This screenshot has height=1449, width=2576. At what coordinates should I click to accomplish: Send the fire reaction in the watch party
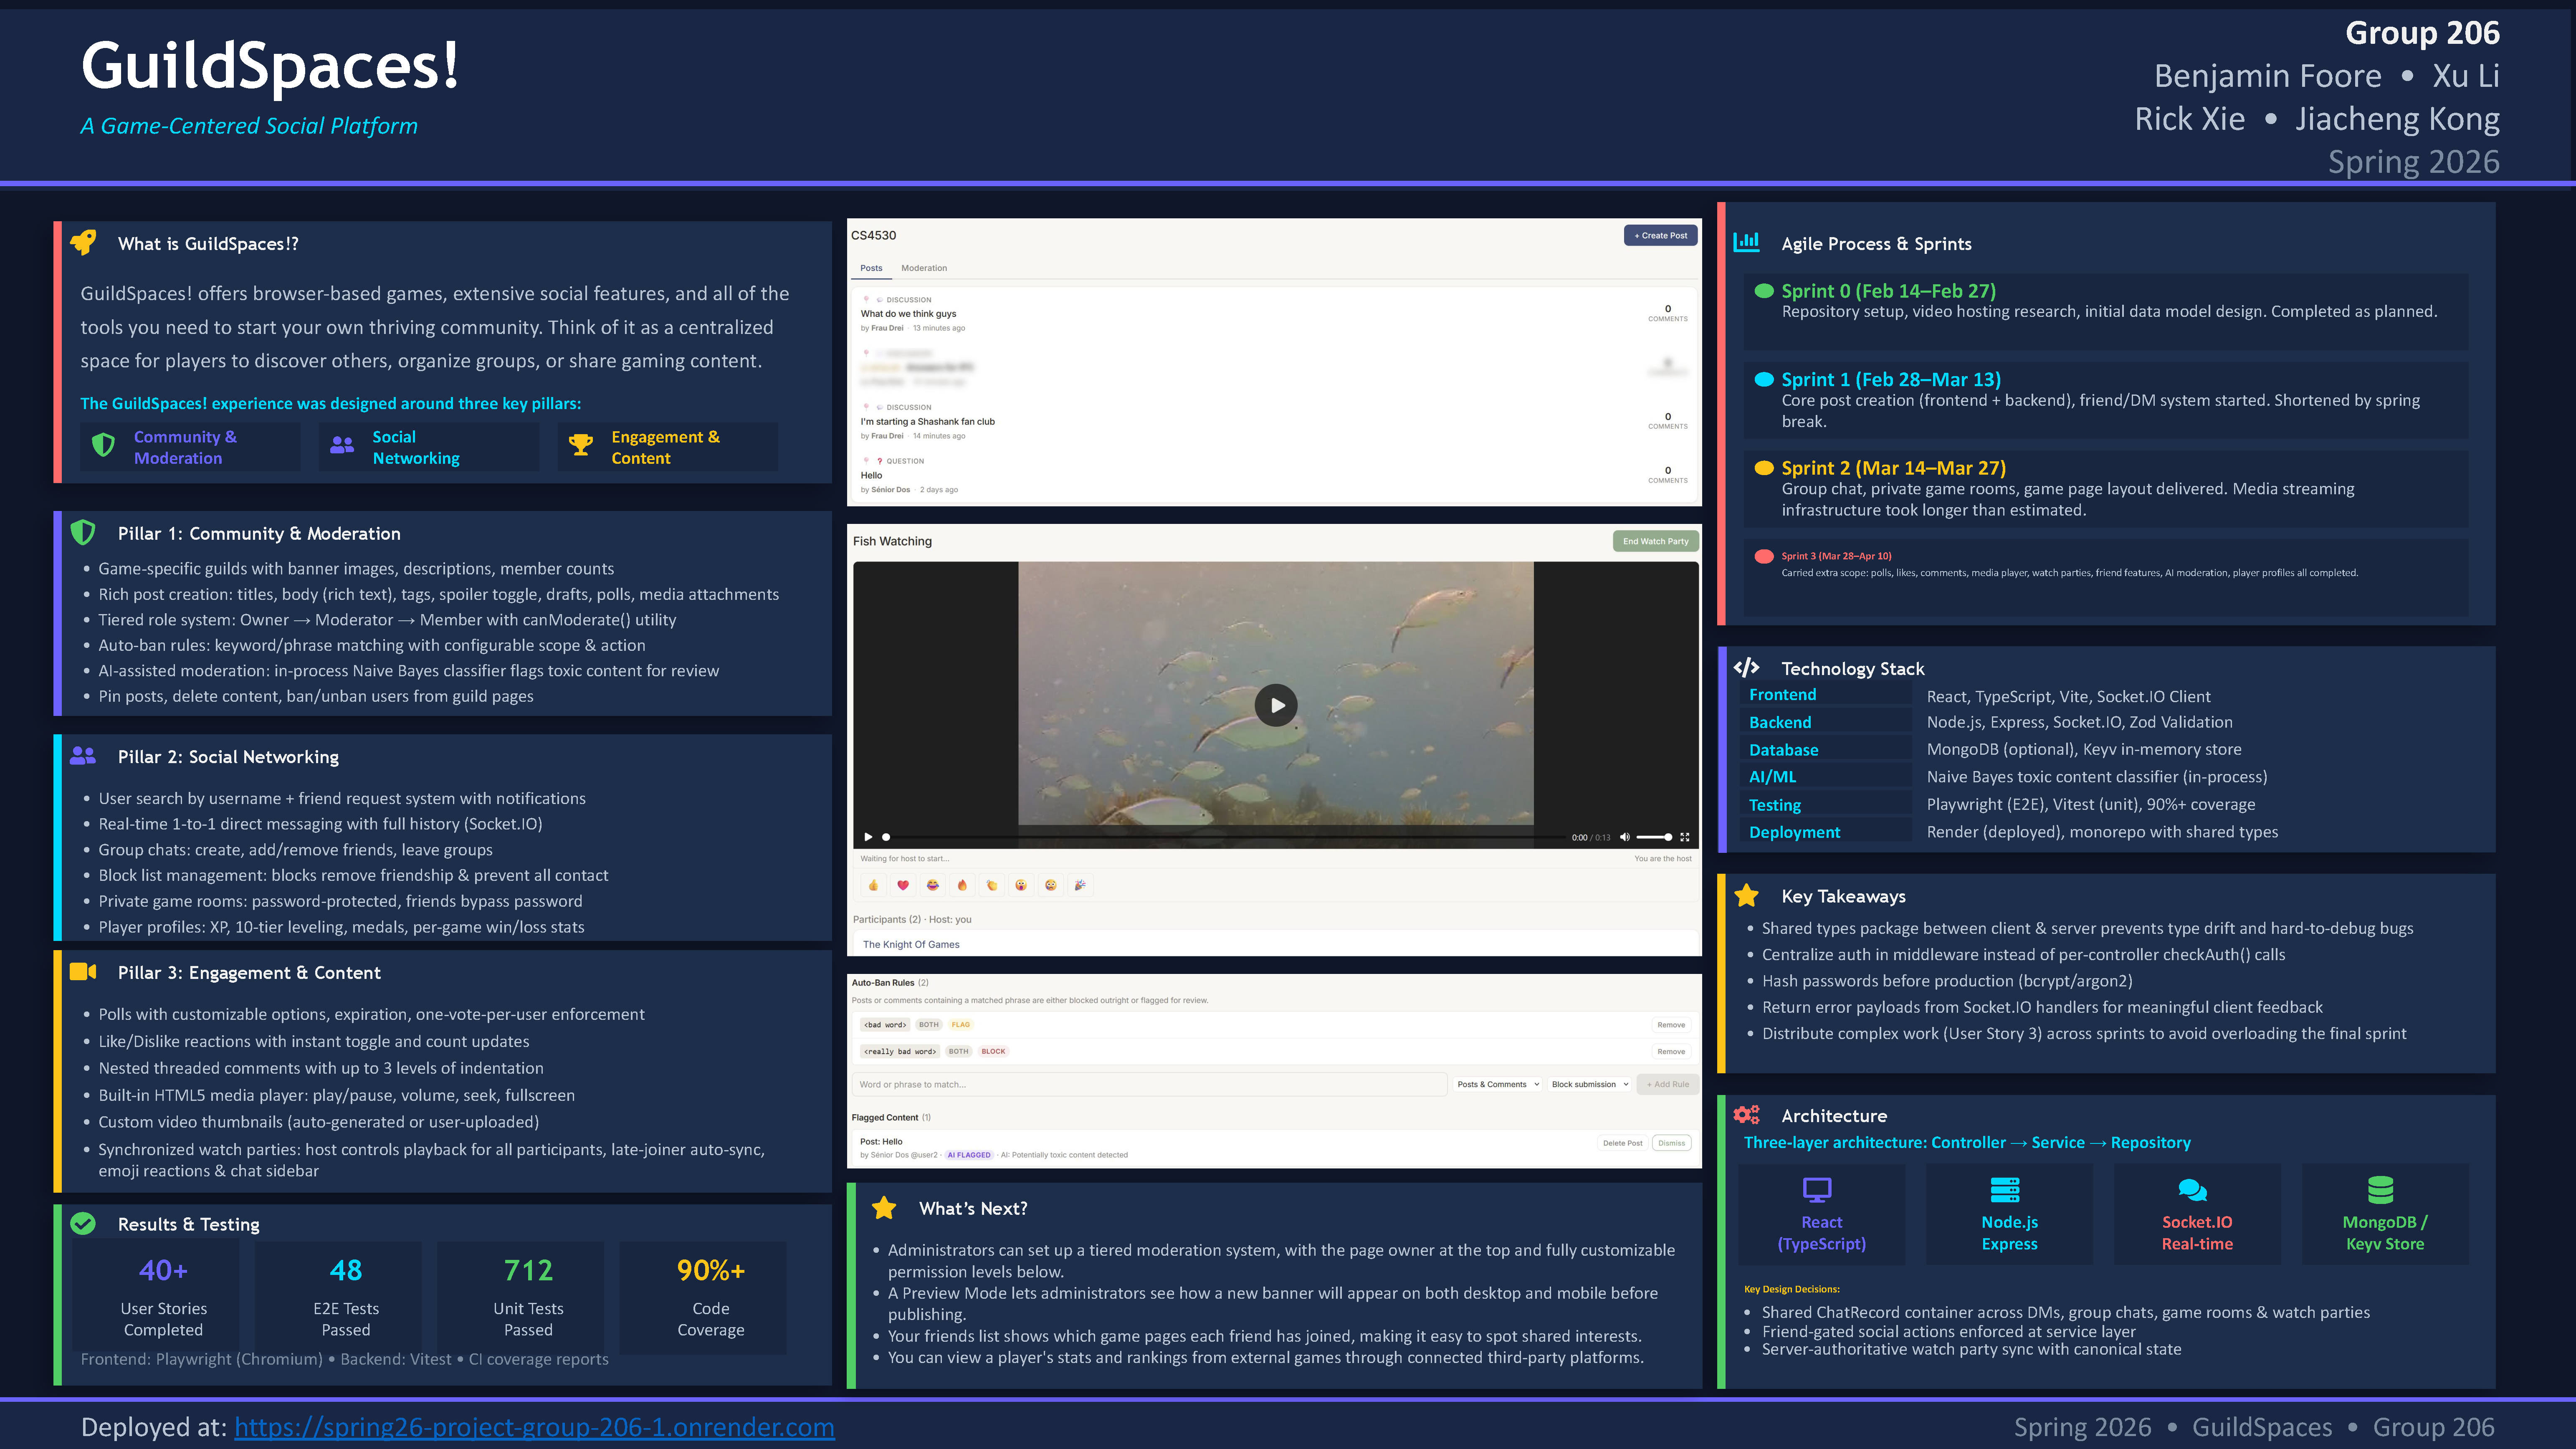tap(962, 885)
